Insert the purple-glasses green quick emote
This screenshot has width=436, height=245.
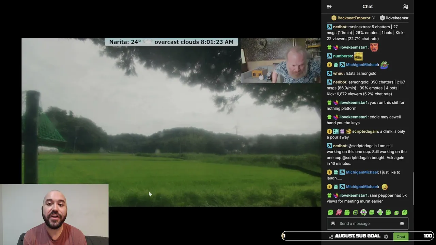363,212
